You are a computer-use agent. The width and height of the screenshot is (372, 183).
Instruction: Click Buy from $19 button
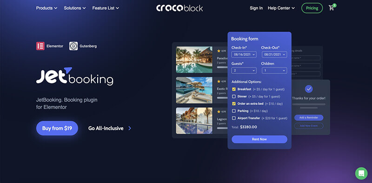(57, 128)
